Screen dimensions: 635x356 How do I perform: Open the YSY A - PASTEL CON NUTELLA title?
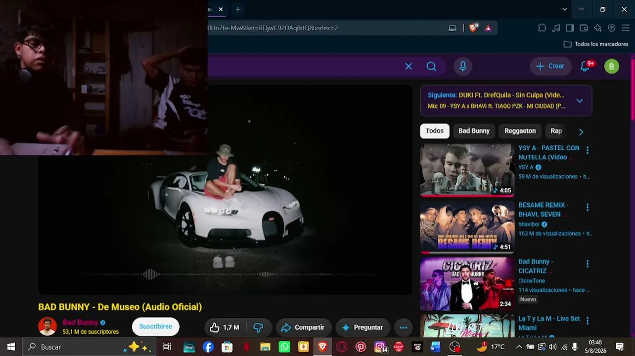[x=548, y=152]
